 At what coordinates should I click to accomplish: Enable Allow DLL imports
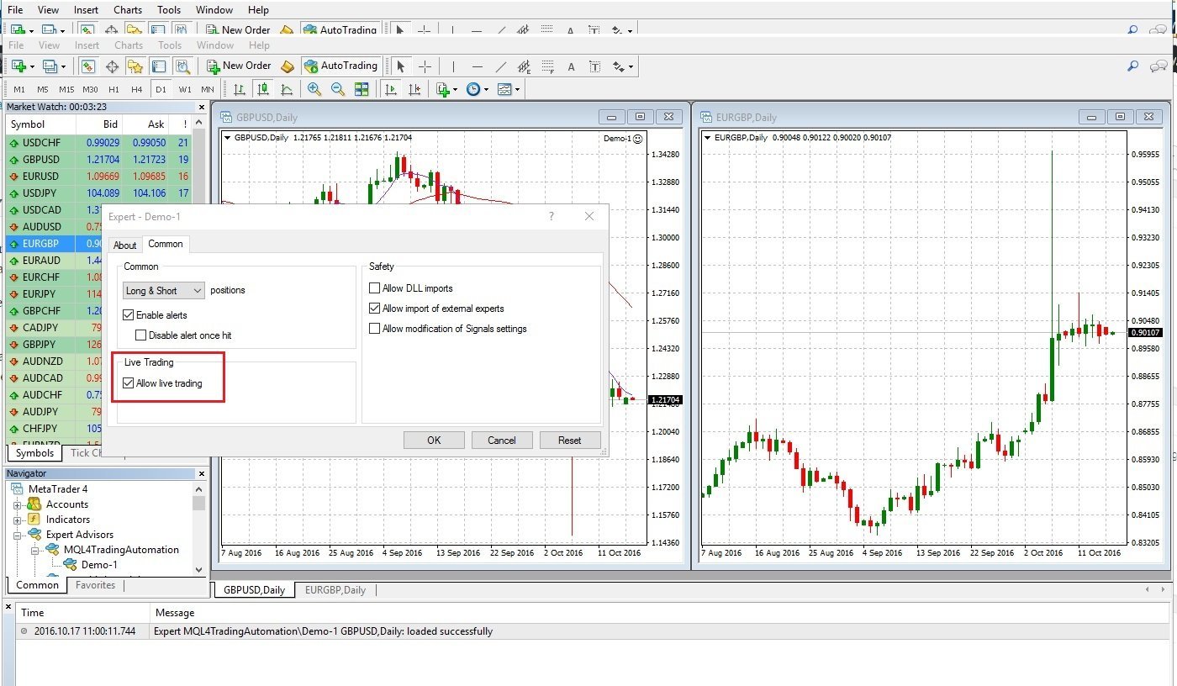[375, 288]
